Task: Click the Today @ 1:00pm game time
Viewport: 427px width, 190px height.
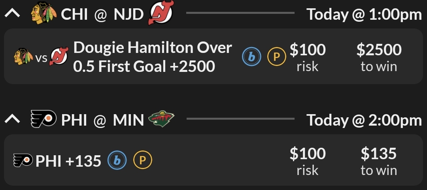Action: [364, 15]
